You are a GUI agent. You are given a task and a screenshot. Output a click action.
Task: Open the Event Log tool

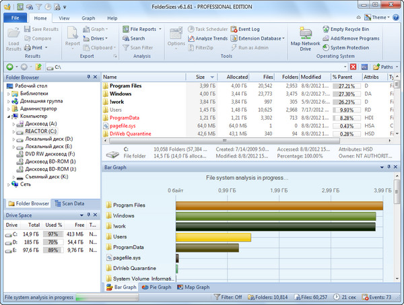248,30
